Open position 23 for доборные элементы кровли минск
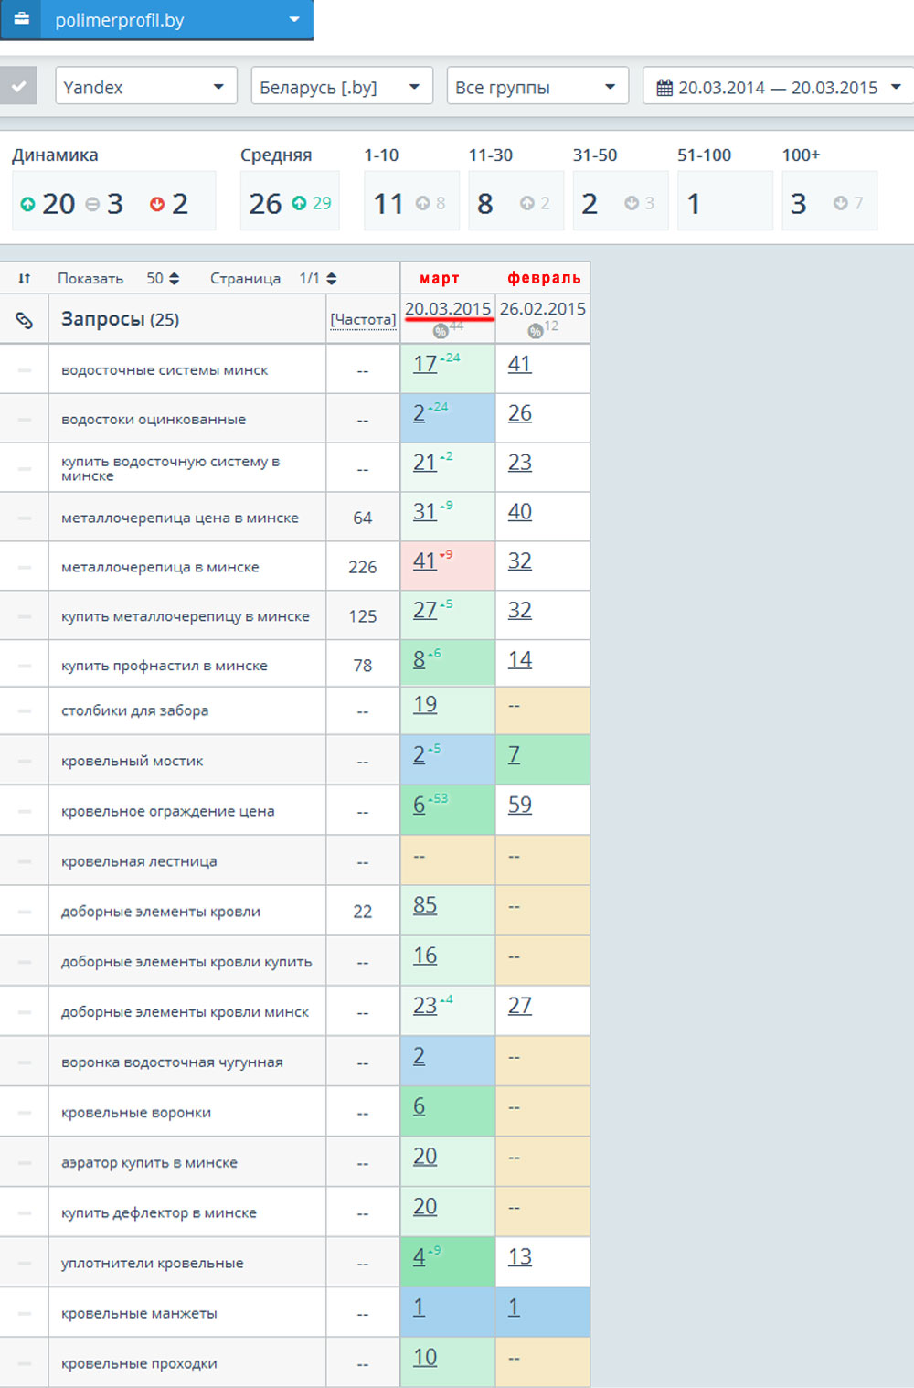The image size is (914, 1388). tap(424, 1007)
